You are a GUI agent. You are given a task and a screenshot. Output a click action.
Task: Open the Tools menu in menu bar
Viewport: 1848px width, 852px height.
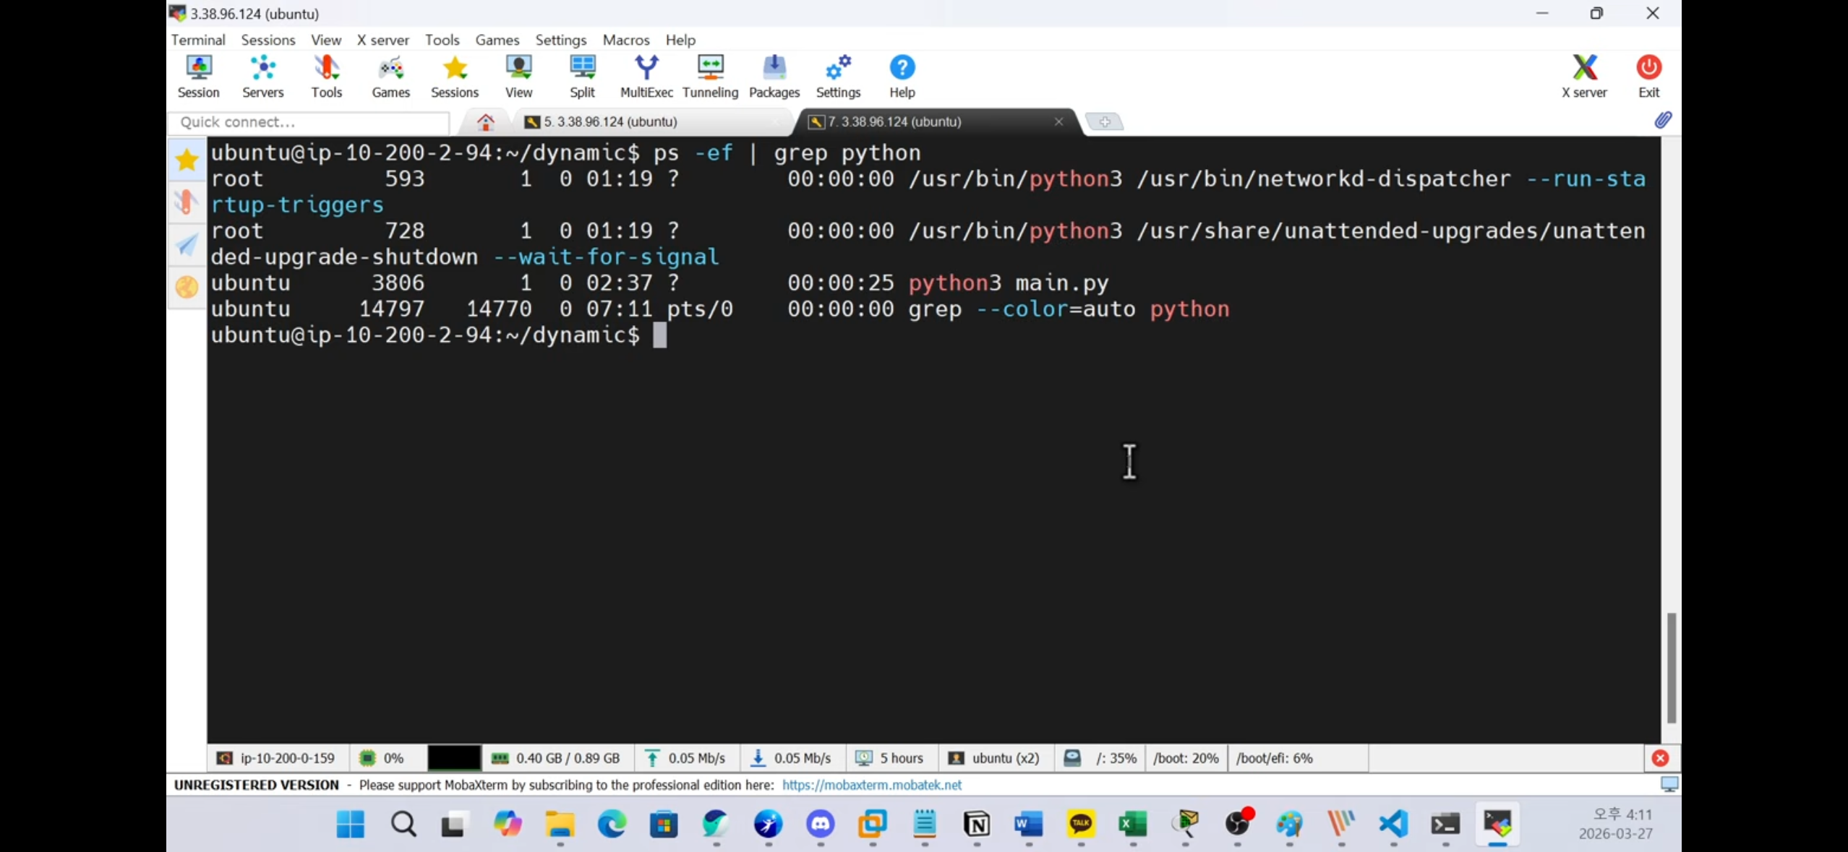pyautogui.click(x=442, y=40)
